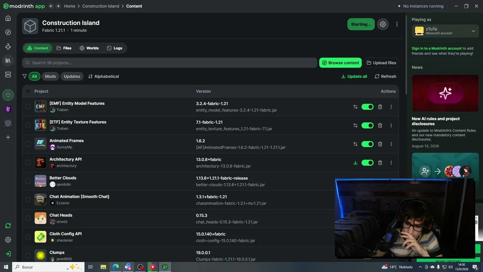483x272 pixels.
Task: Disable ETF Entity Texture Features toggle
Action: click(368, 125)
